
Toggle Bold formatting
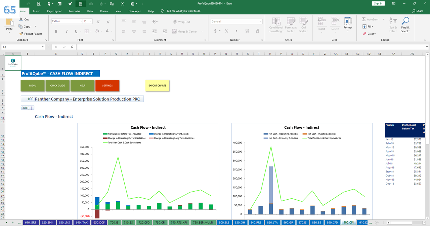pyautogui.click(x=56, y=31)
